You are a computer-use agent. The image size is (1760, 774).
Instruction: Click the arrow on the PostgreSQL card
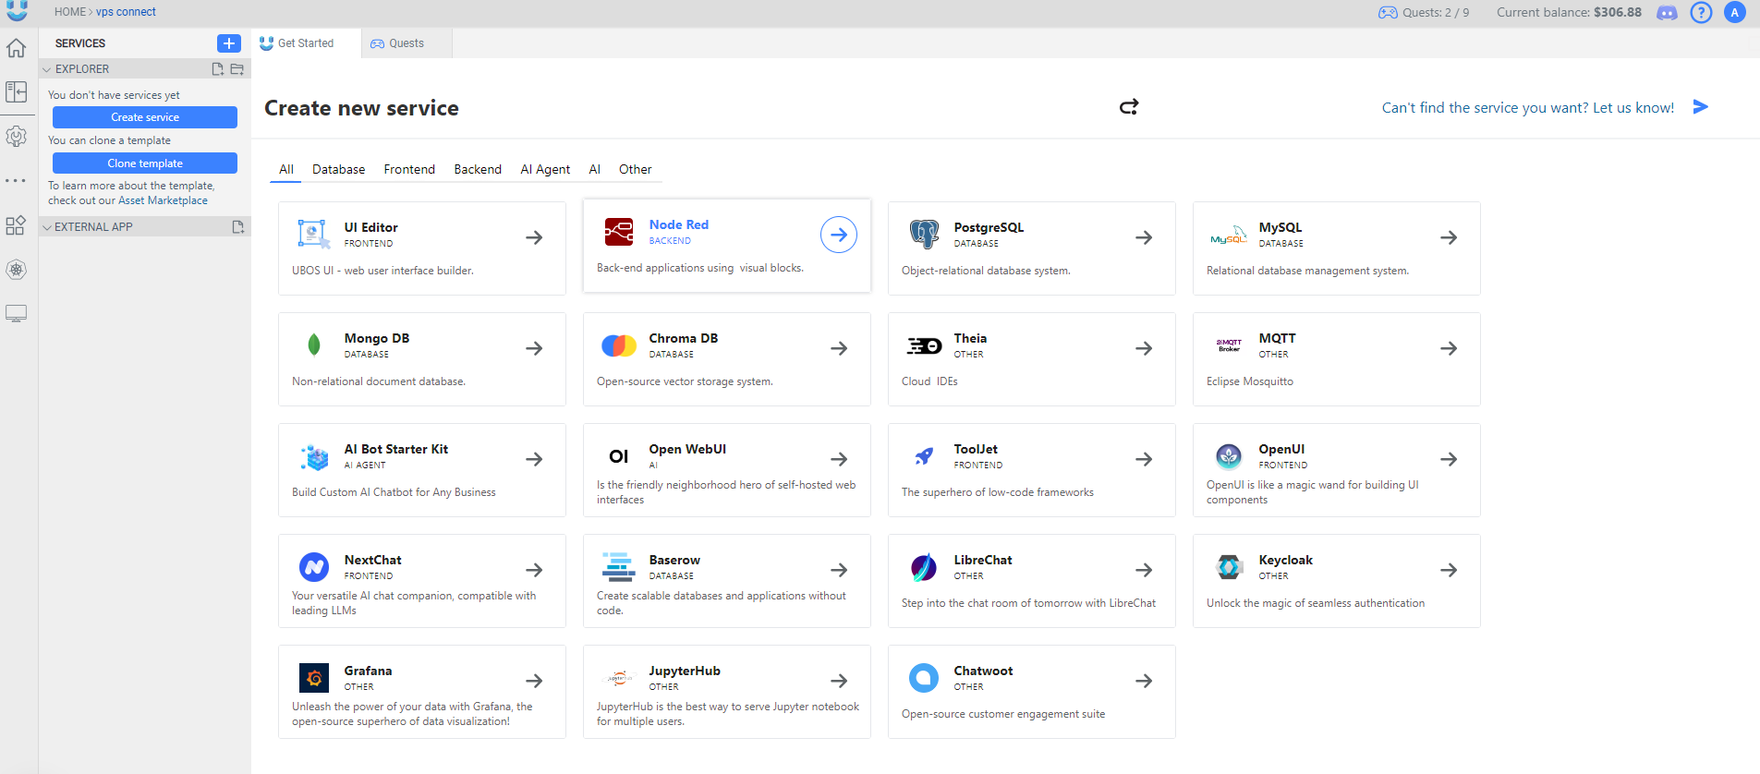point(1144,237)
